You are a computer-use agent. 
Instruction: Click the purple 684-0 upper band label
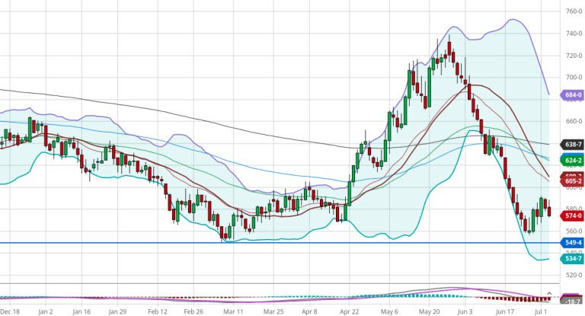573,95
